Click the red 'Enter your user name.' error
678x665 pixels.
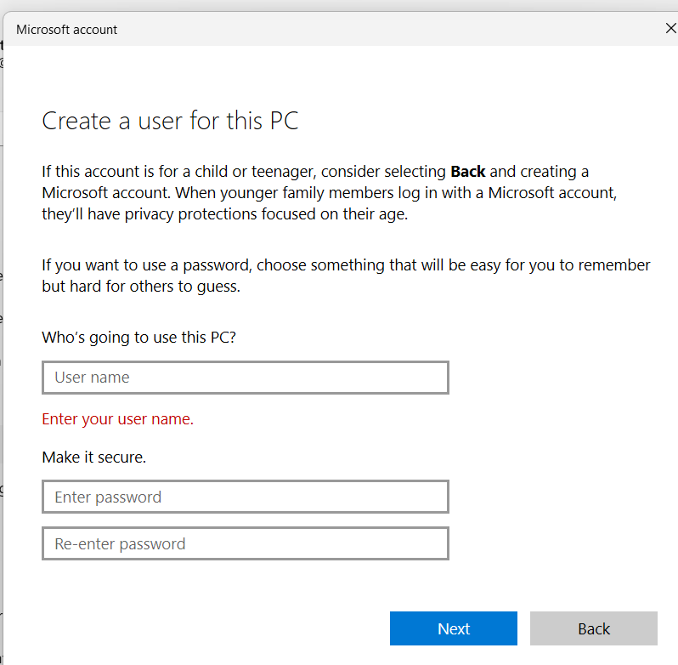click(x=117, y=419)
